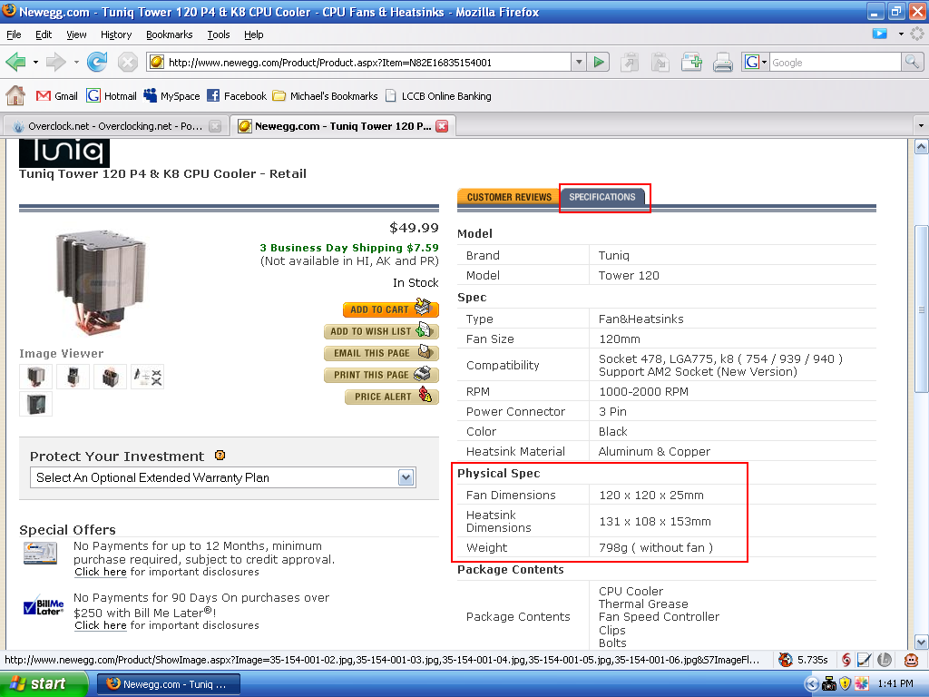Click the toolbar icon with the green plus
929x697 pixels.
(691, 62)
